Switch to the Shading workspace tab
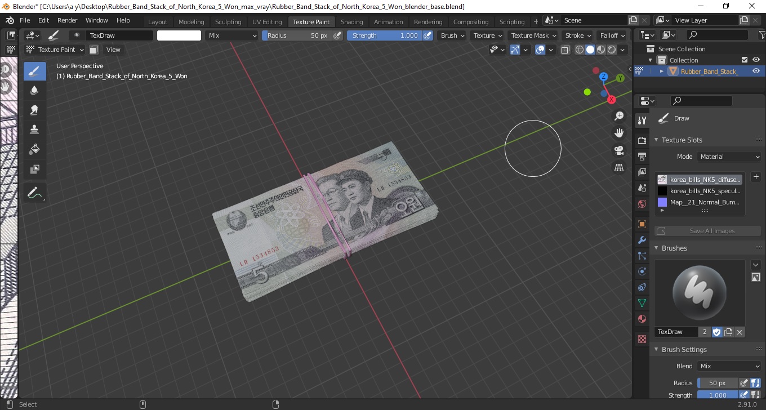 coord(351,22)
